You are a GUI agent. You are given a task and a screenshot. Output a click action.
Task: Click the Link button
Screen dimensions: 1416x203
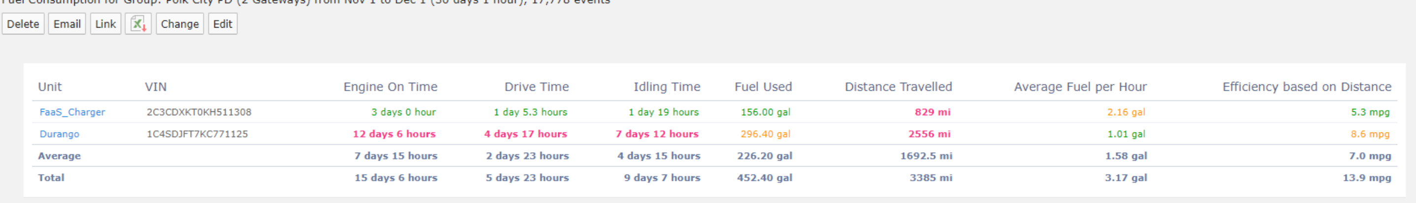tap(105, 24)
